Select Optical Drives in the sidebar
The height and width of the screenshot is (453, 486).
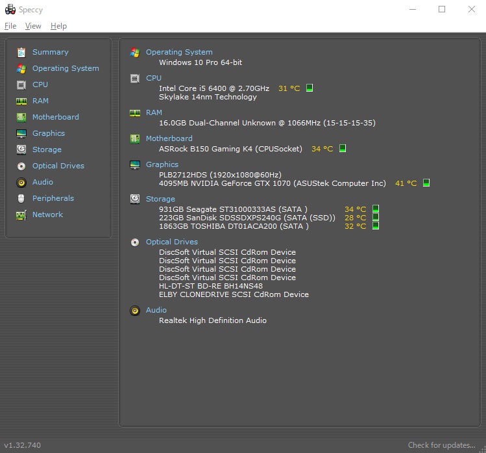(58, 166)
